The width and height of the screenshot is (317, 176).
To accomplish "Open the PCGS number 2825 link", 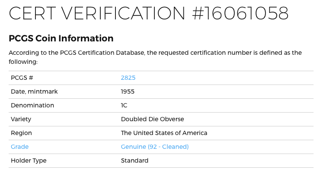I will [128, 78].
